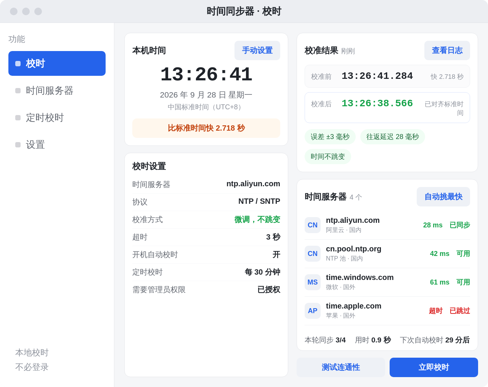Screen dimensions: 488x387
Task: Click the 可用 status for cn.pool.ntp.org
Action: [x=463, y=254]
